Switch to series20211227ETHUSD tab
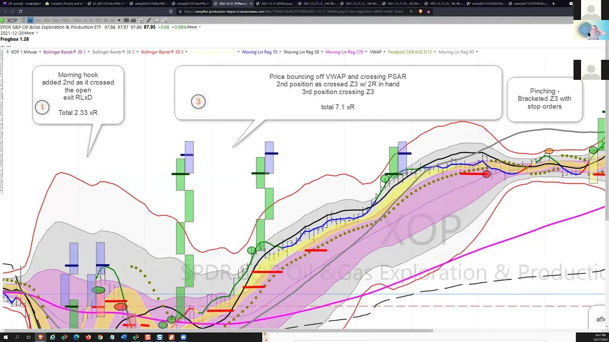The height and width of the screenshot is (342, 609). (528, 3)
